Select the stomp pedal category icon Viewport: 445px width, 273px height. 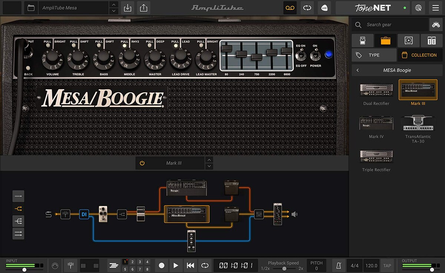[x=362, y=40]
